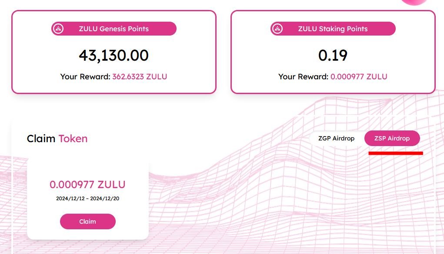The image size is (444, 254).
Task: Click the "Your Reward:" label in Staking card
Action: point(304,77)
